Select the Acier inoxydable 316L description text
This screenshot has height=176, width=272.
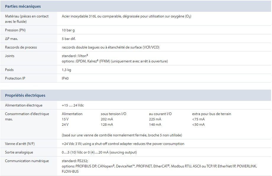pos(126,16)
